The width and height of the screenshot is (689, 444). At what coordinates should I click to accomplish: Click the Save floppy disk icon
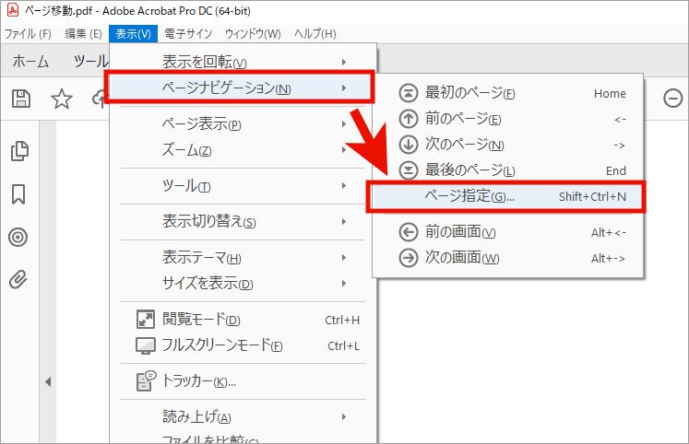(x=20, y=99)
